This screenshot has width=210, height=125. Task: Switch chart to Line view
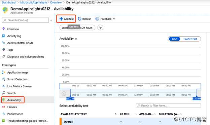[x=174, y=39]
